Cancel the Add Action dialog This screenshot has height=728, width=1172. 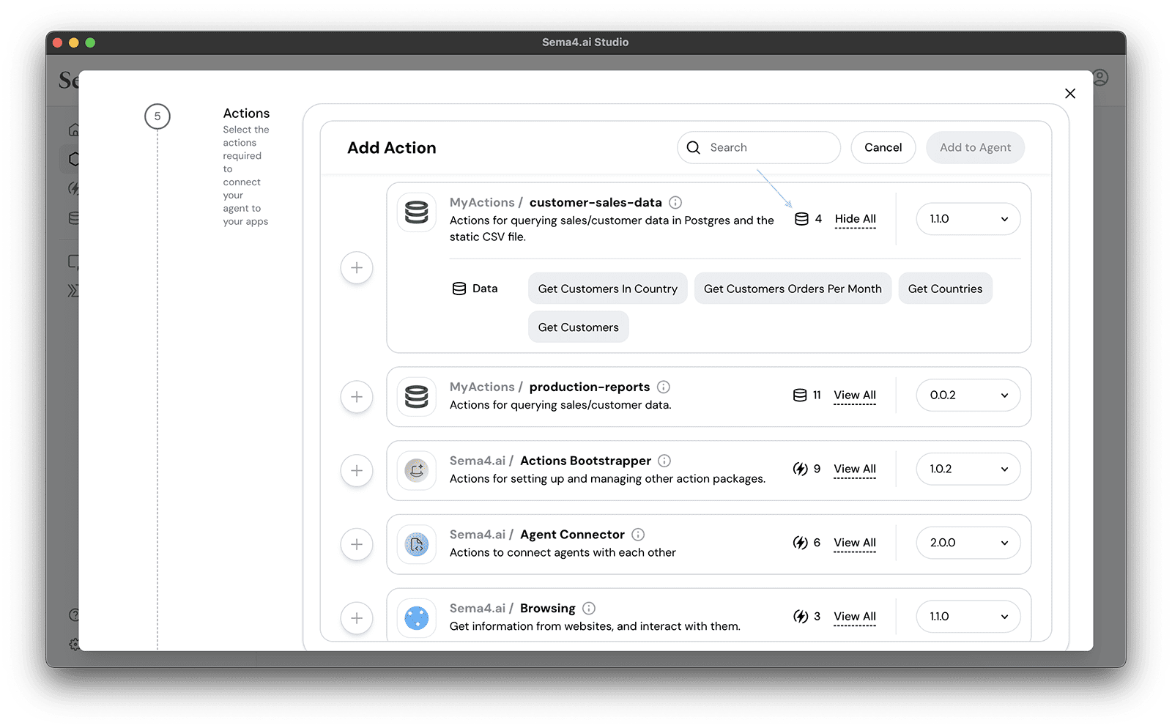coord(883,147)
